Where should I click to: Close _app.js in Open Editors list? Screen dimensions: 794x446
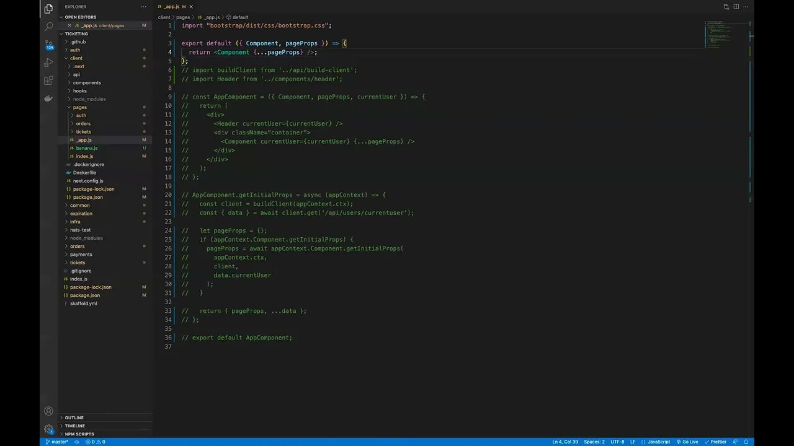tap(69, 25)
